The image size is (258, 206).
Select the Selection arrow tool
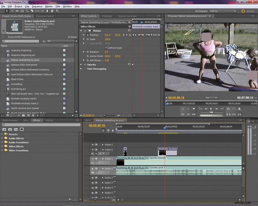7,11
